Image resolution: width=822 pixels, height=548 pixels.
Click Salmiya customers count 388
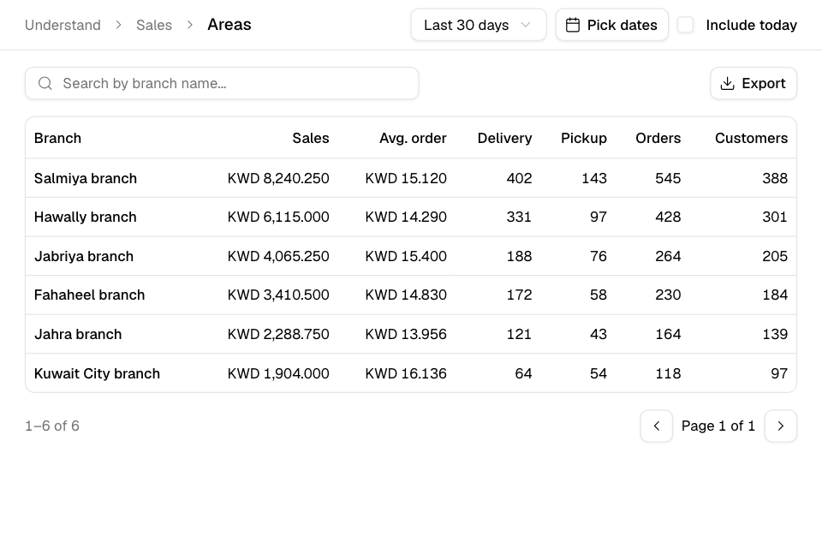776,178
